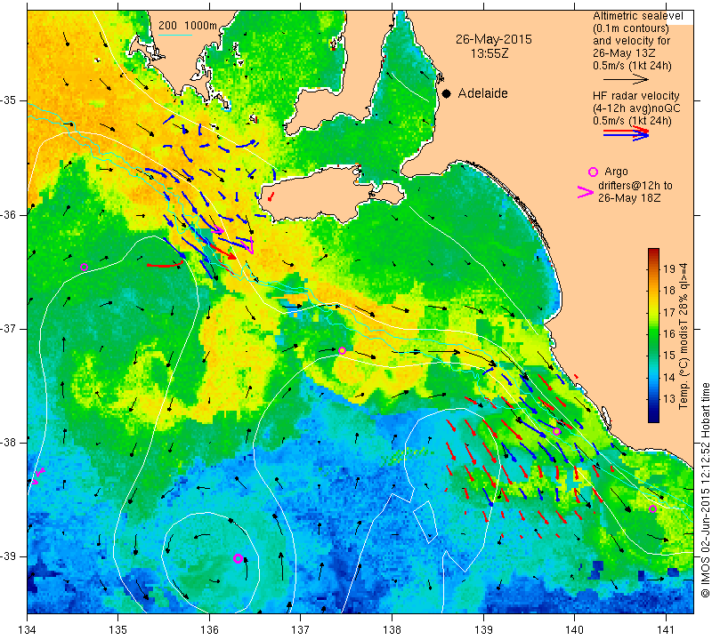Click the latitude label -39

click(x=9, y=556)
